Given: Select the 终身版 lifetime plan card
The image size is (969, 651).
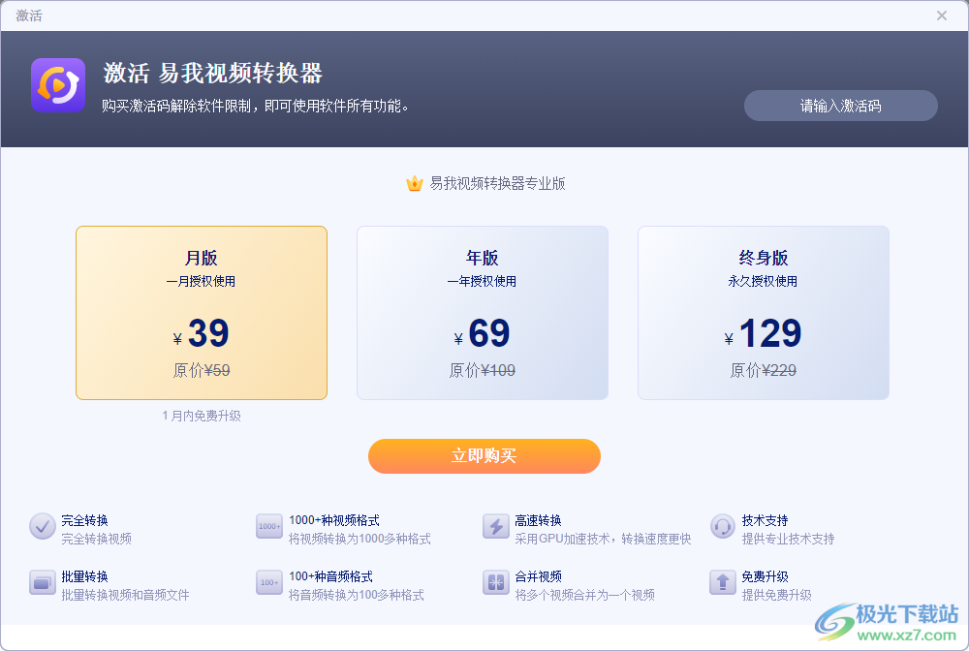Looking at the screenshot, I should (x=764, y=313).
